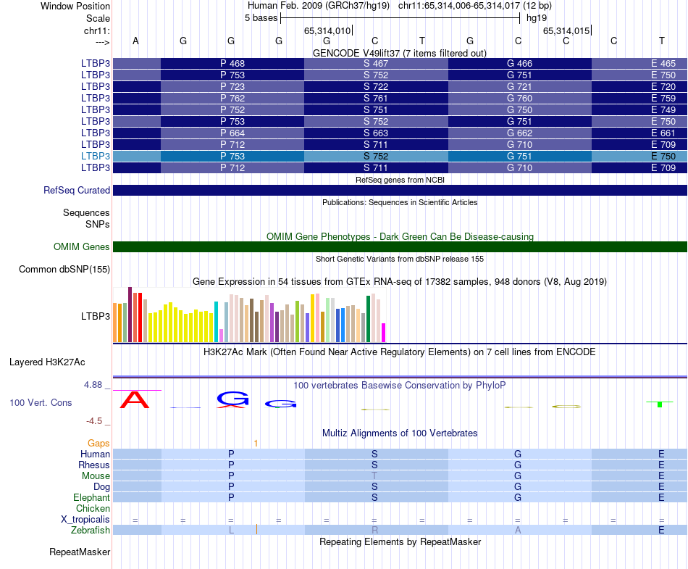Click the Human species label

[x=95, y=454]
